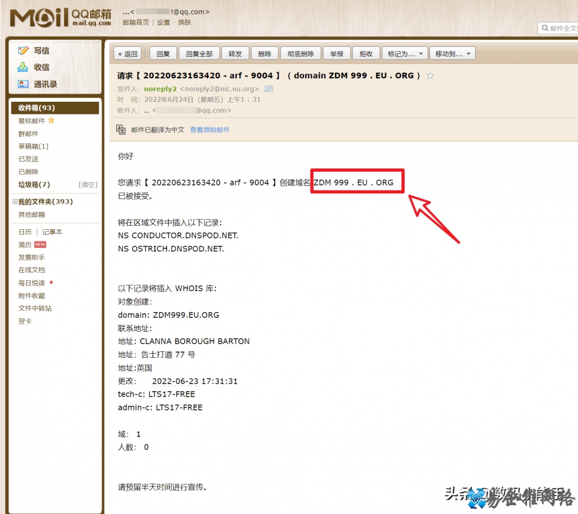This screenshot has height=514, width=578.
Task: Go to 邮箱首页 homepage
Action: tap(135, 21)
